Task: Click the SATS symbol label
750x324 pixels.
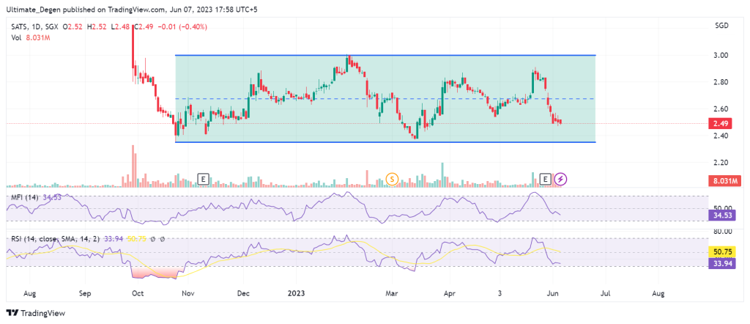Action: click(x=18, y=27)
